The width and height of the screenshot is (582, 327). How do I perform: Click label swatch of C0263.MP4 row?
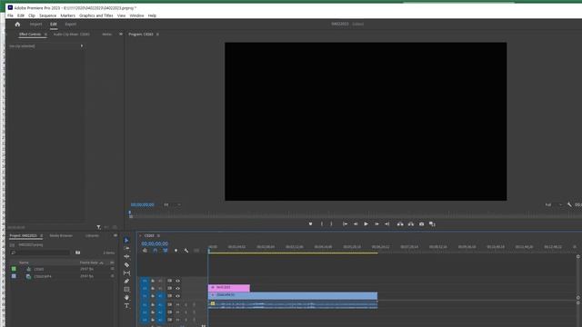14,276
